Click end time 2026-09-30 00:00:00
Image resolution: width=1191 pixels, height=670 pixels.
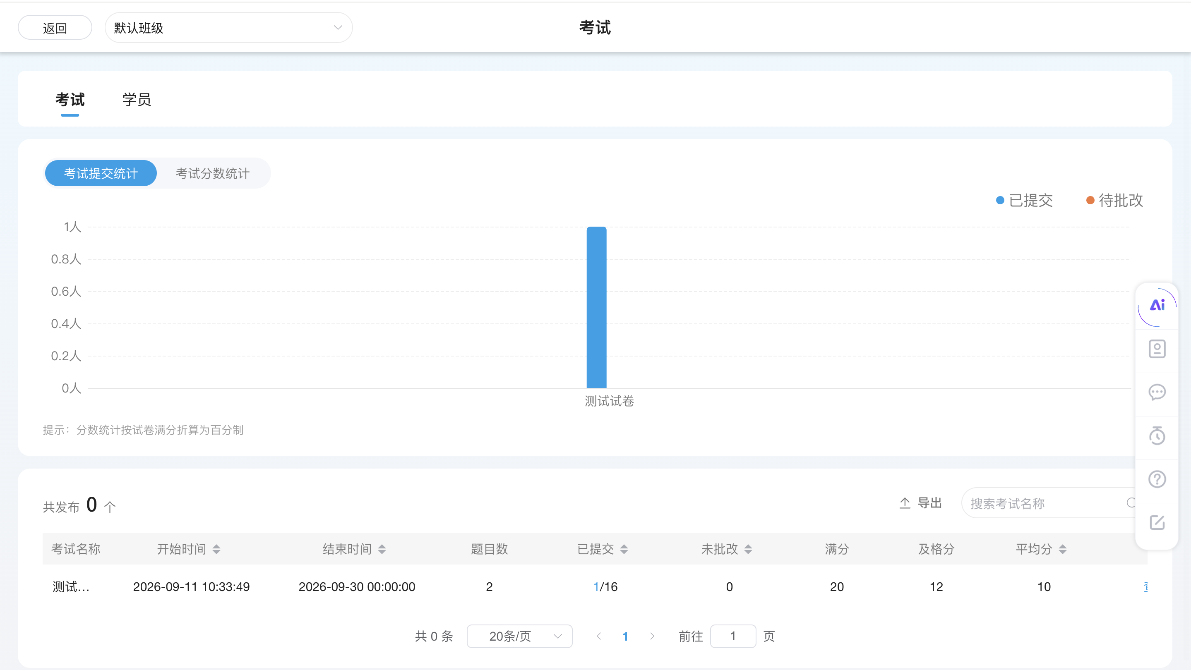coord(357,587)
